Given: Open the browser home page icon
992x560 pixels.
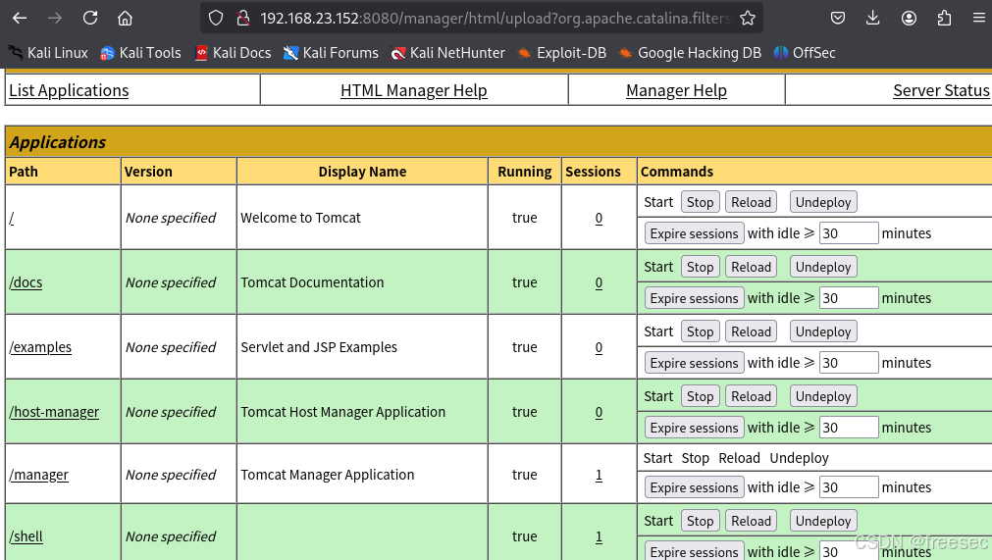Looking at the screenshot, I should coord(126,18).
